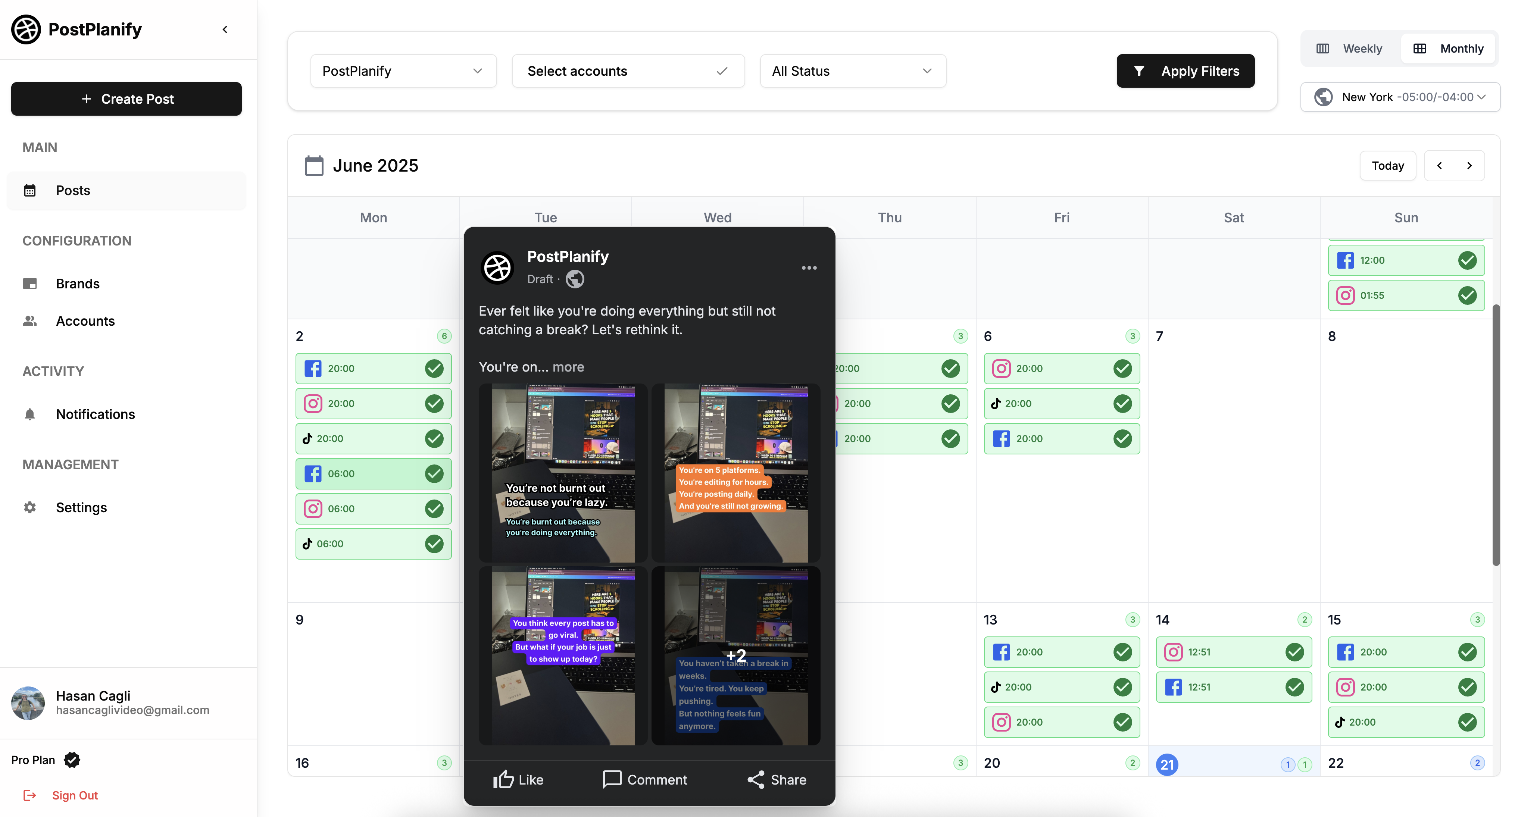Open the New York timezone dropdown

click(1400, 97)
